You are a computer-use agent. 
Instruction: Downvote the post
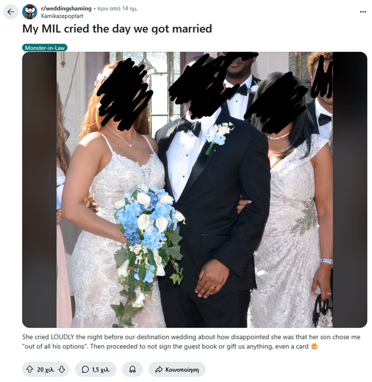[x=62, y=369]
